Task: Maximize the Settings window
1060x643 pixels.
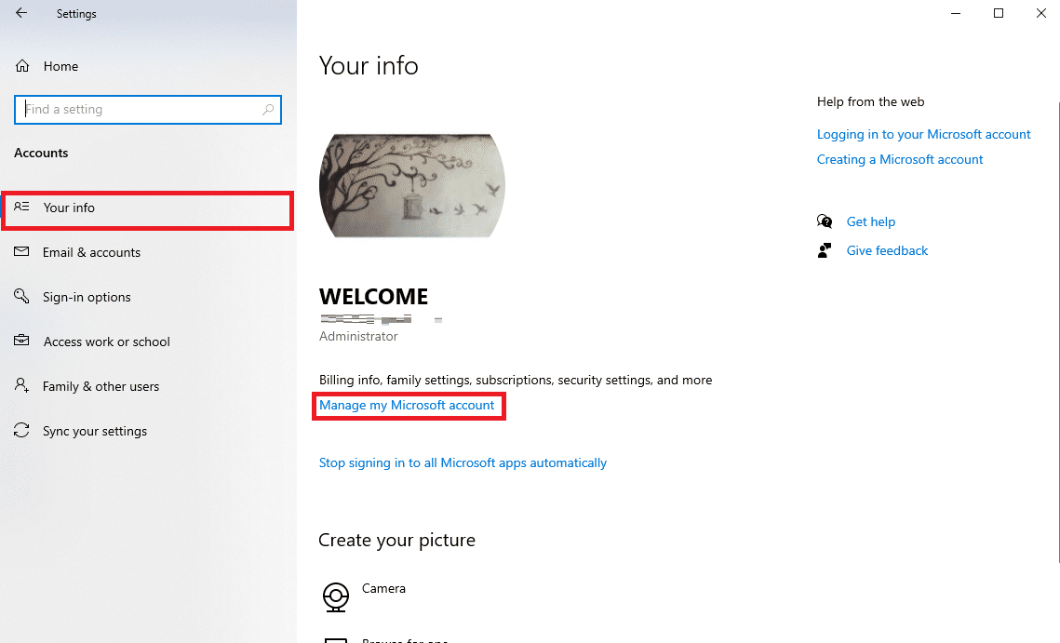Action: [x=999, y=14]
